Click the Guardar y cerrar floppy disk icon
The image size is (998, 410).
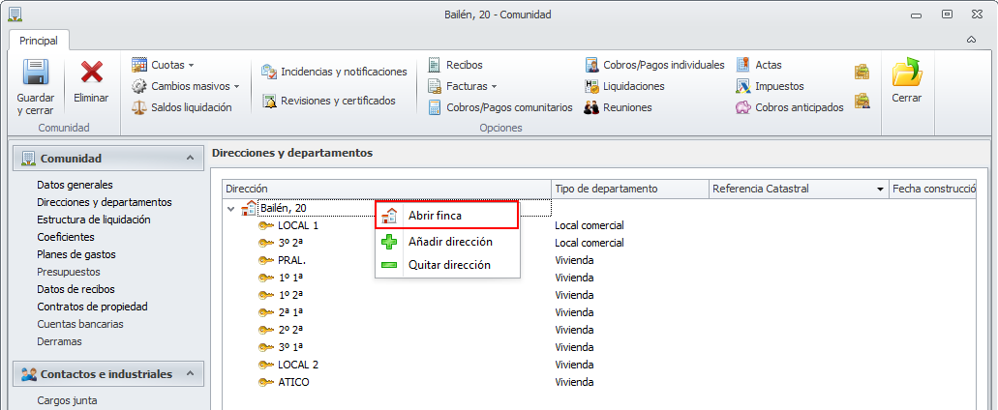coord(35,73)
